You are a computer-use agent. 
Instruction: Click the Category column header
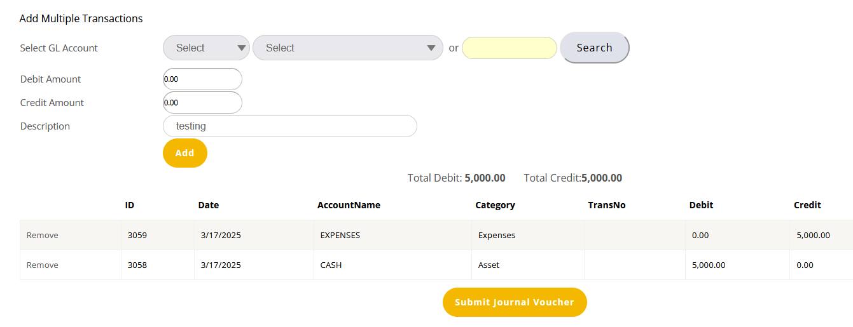(x=495, y=205)
